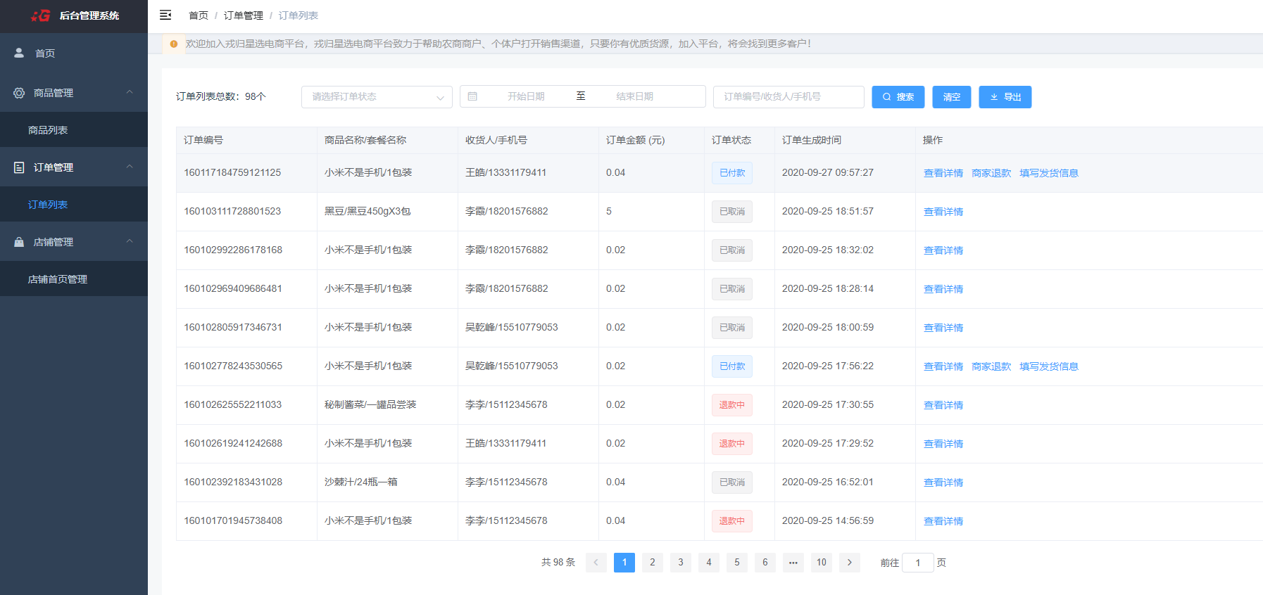Click the document icon beside 订单管理
Image resolution: width=1263 pixels, height=595 pixels.
click(x=19, y=167)
